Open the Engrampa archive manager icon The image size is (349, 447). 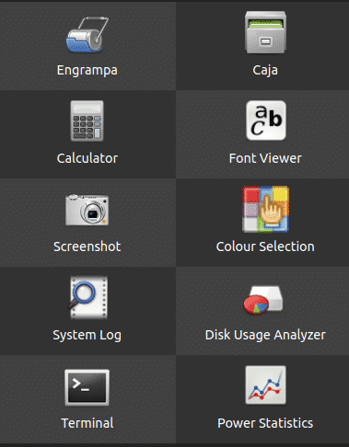(87, 34)
